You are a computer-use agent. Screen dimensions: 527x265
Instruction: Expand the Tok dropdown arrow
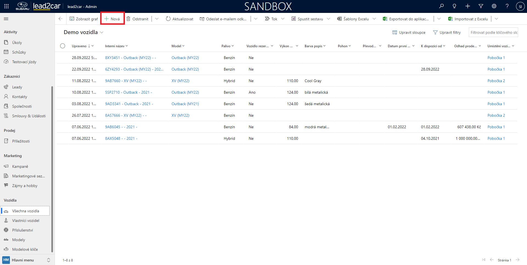(x=283, y=19)
